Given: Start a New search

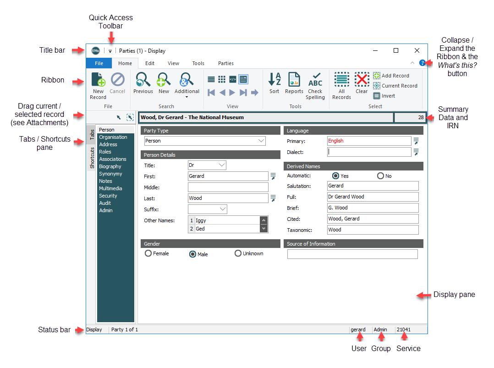Looking at the screenshot, I should click(164, 81).
